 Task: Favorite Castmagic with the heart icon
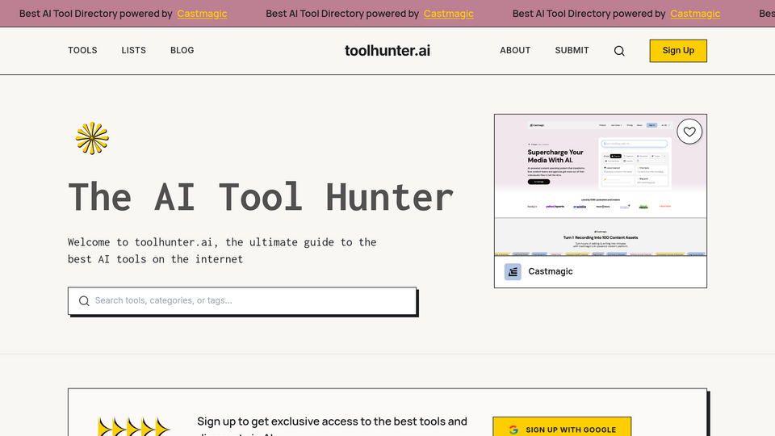[689, 132]
